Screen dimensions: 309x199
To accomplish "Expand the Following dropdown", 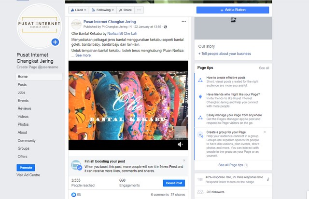I will tap(102, 10).
